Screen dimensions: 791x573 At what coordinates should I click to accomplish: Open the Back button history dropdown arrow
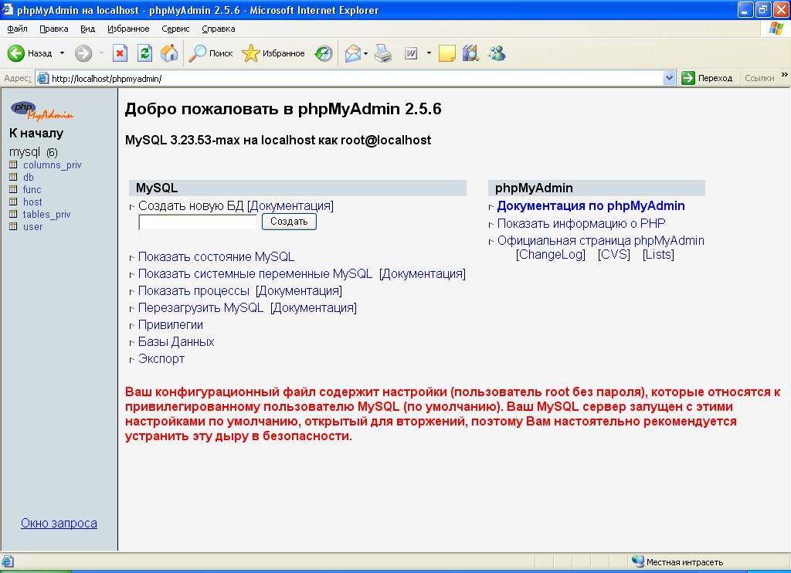click(62, 53)
